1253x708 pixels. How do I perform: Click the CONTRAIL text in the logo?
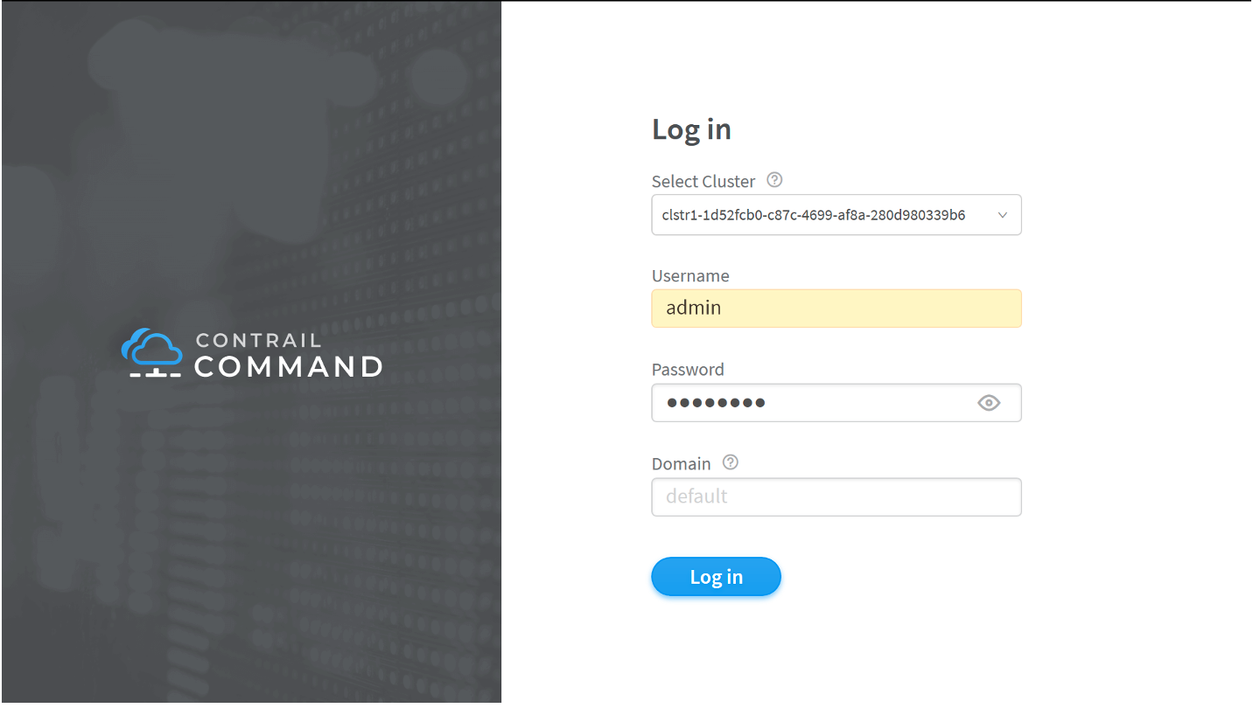[x=259, y=340]
